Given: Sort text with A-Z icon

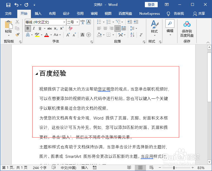Looking at the screenshot, I should [x=132, y=35].
